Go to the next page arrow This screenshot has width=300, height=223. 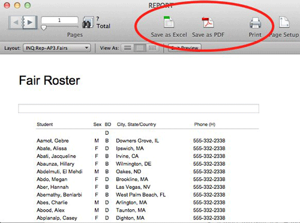coord(30,22)
